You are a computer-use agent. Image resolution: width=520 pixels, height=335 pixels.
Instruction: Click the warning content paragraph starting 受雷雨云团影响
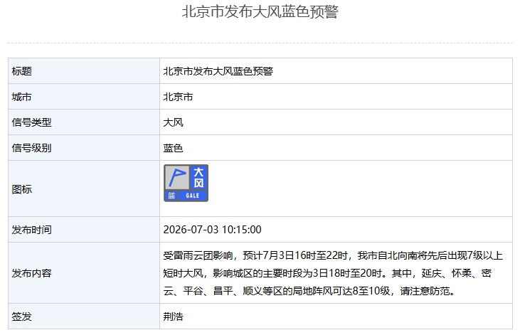pos(333,273)
